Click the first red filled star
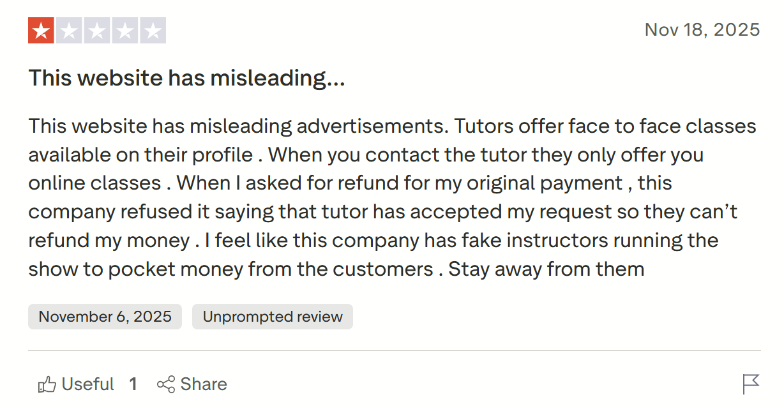The image size is (784, 406). tap(41, 31)
